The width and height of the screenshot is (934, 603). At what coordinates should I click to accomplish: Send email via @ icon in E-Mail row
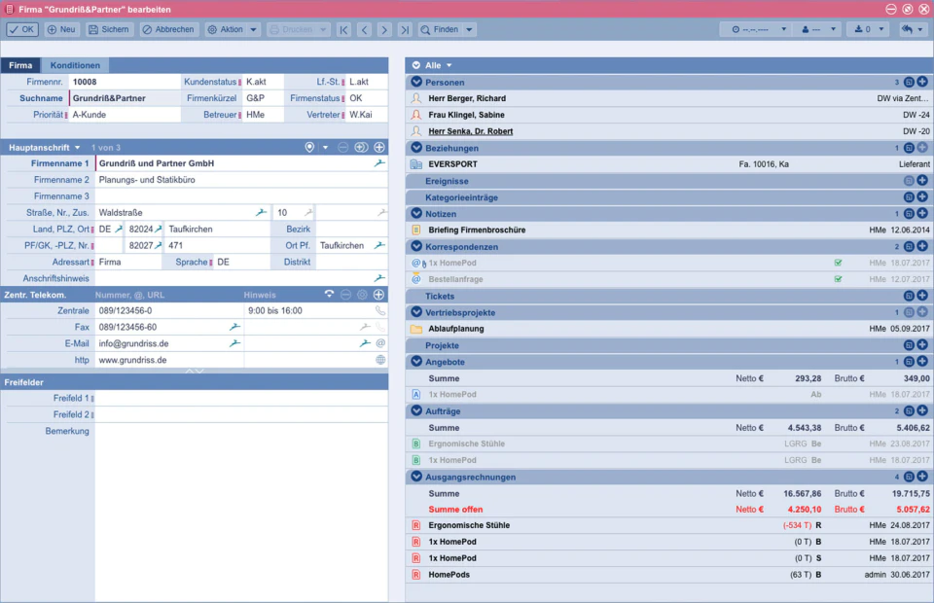(x=380, y=343)
